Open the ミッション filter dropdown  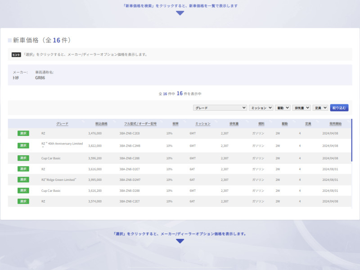pos(261,108)
